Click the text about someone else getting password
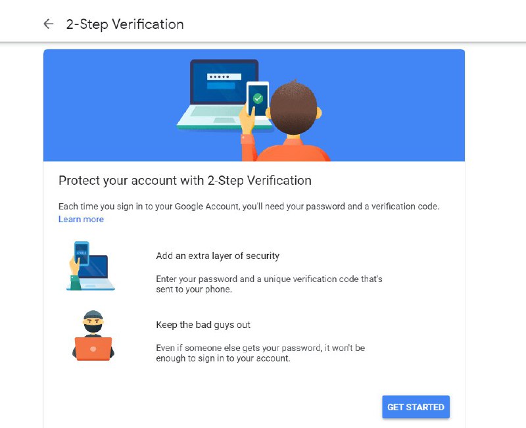Screen dimensions: 526x428 (260, 353)
